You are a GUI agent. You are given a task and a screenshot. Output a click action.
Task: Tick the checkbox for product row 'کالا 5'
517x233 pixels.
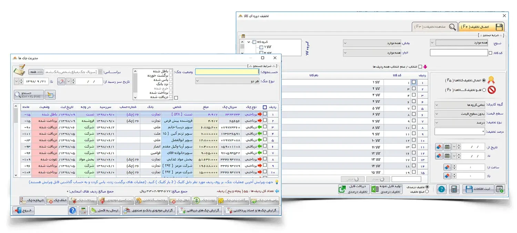[x=414, y=108]
